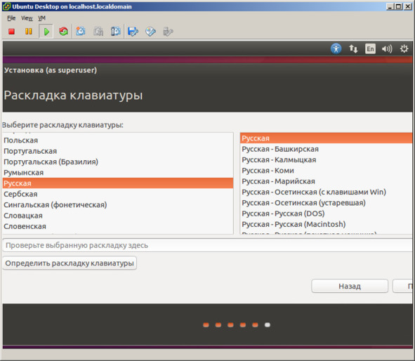Open the accessibility indicator
The image size is (415, 361).
click(336, 48)
